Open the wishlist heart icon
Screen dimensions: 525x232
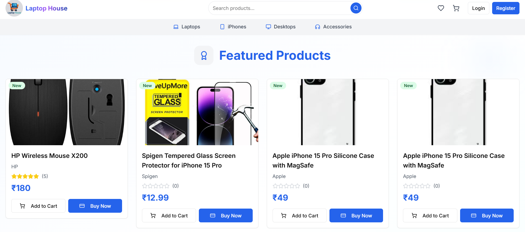click(440, 8)
